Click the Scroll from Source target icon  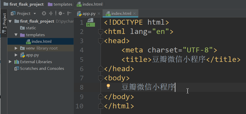coord(44,13)
